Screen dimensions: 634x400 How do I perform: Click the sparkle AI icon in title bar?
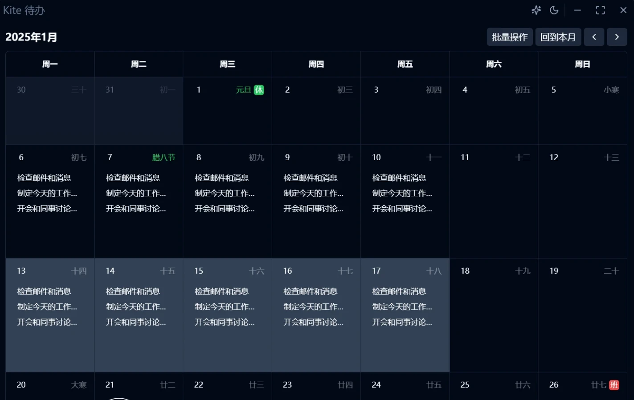point(536,10)
